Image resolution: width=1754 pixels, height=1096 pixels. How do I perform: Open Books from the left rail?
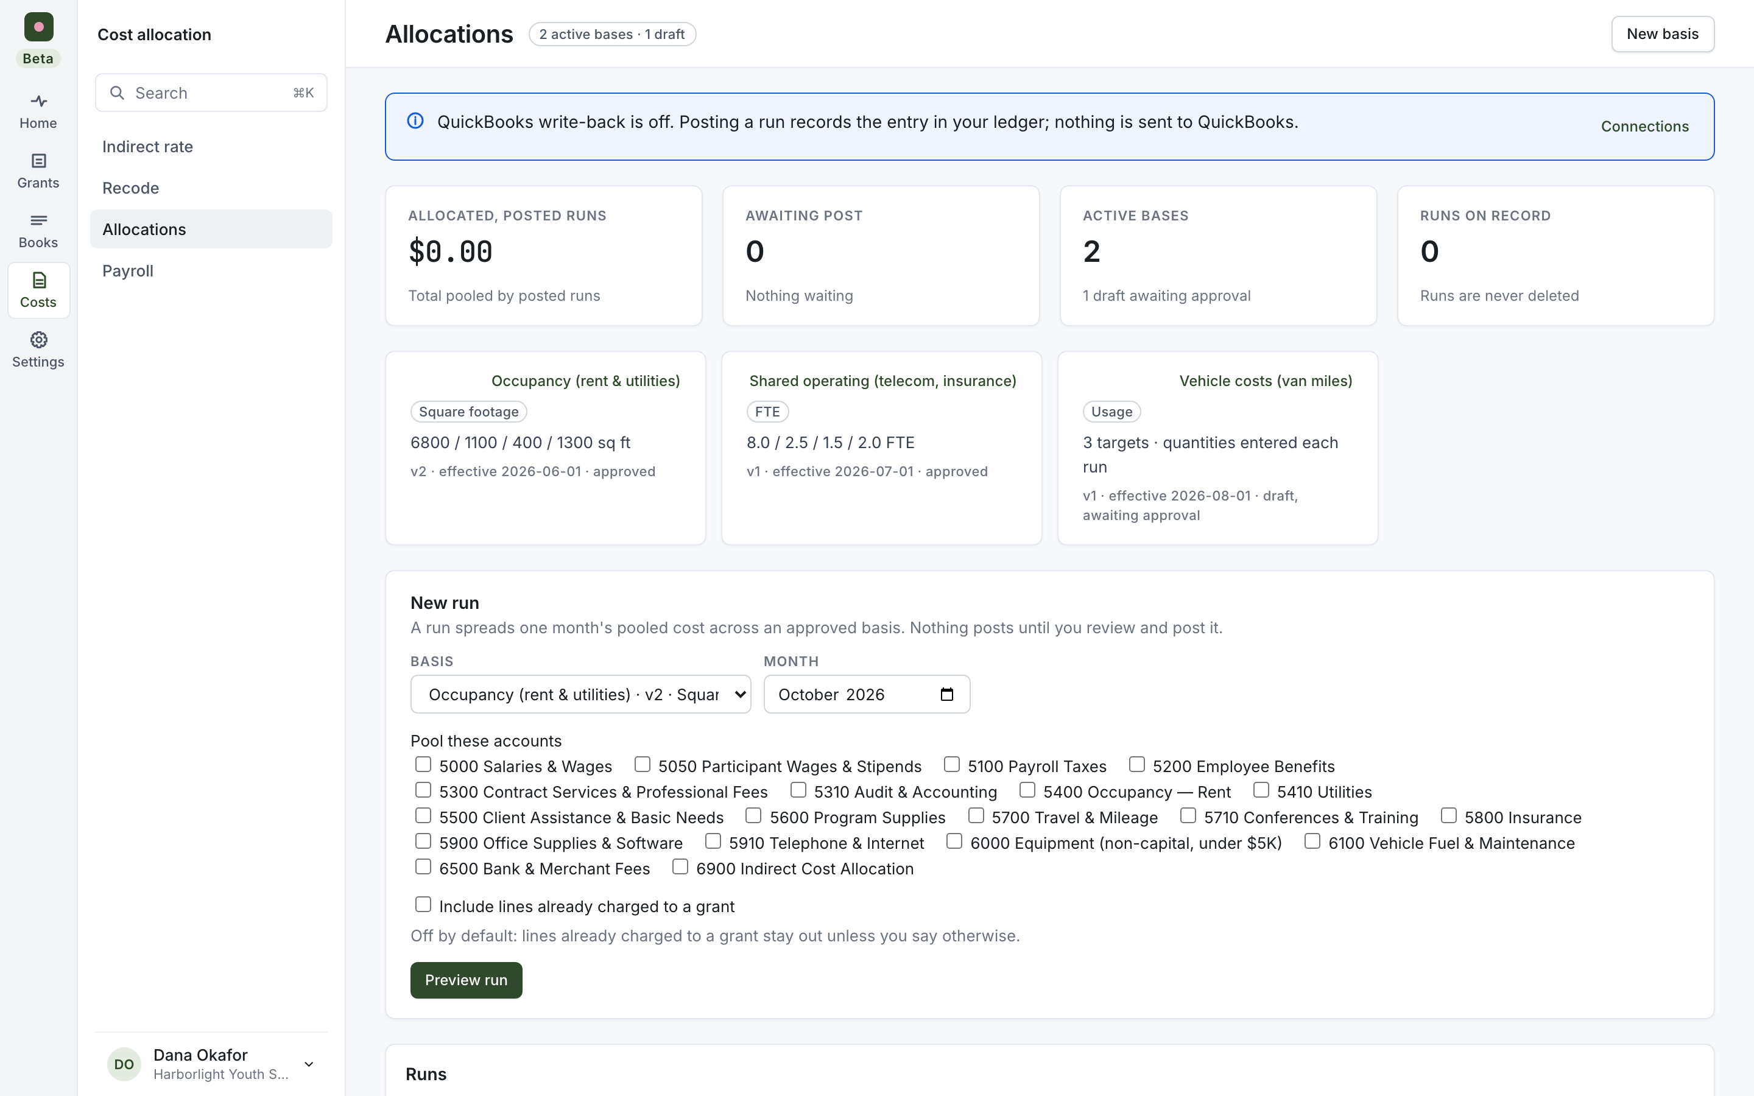38,231
